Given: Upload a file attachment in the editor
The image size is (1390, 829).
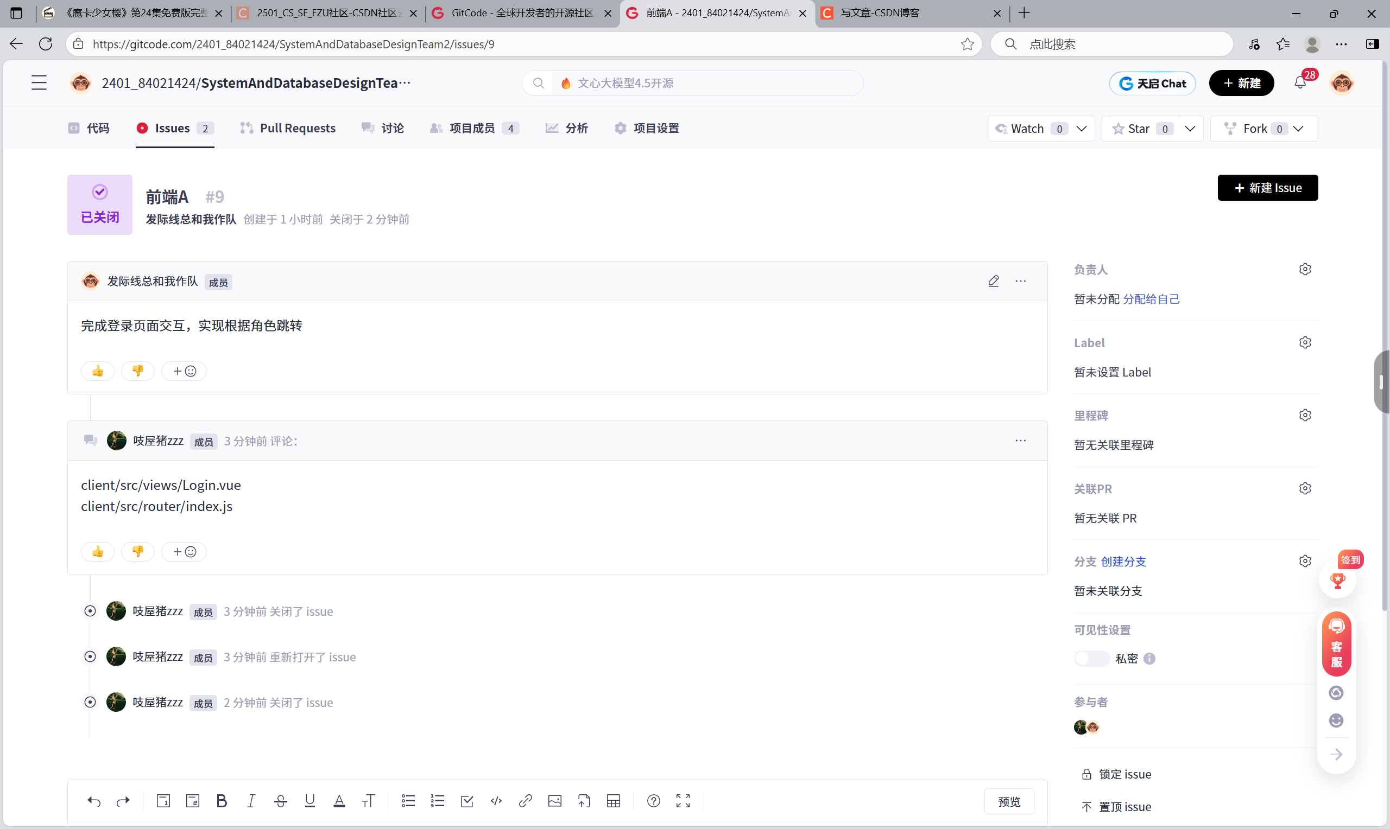Looking at the screenshot, I should tap(584, 801).
